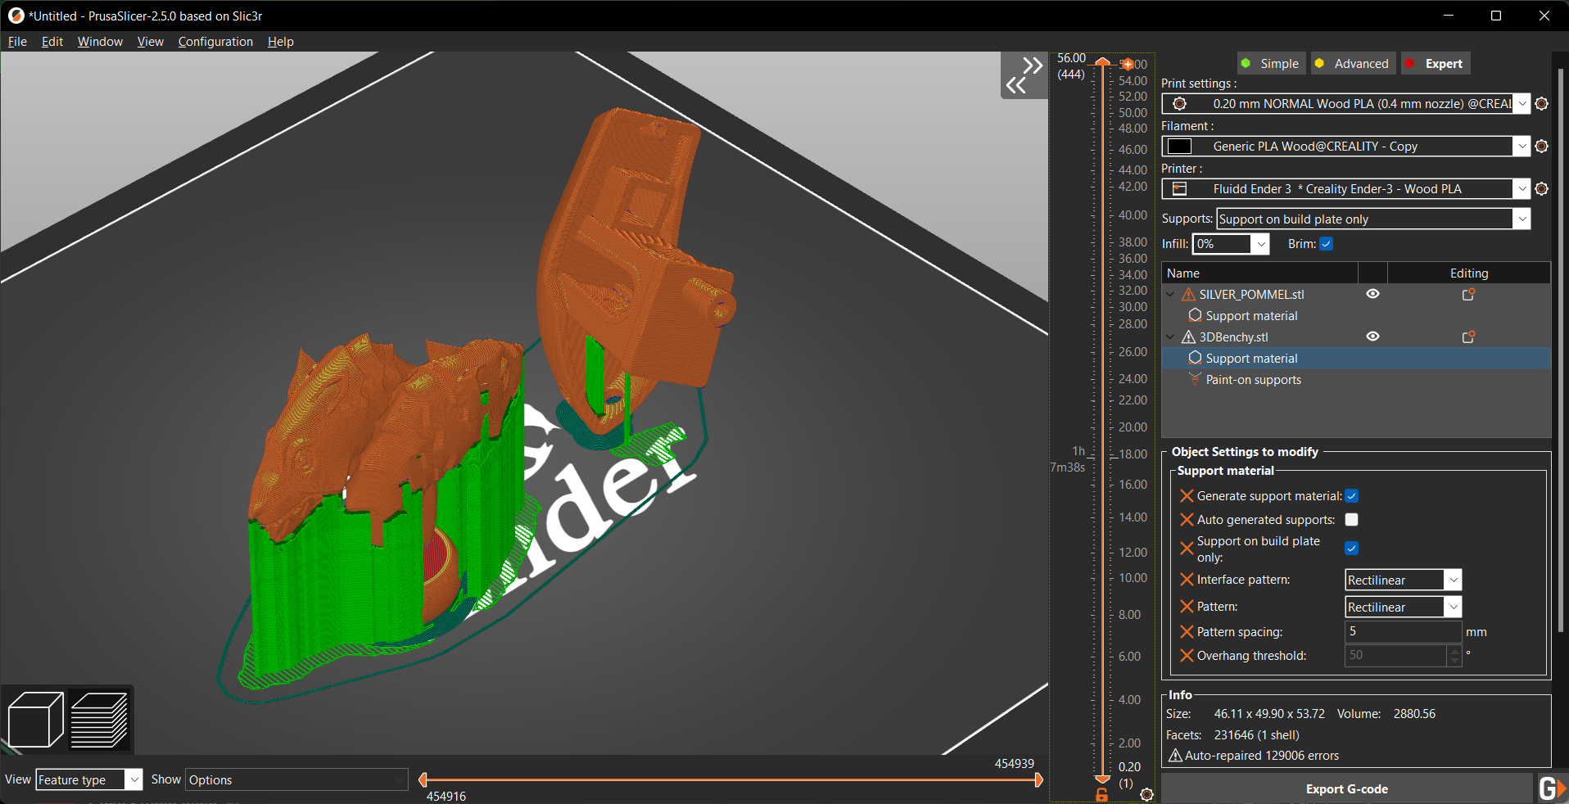1569x804 pixels.
Task: Select Support material under SILVER_POMMEL.stl
Action: tap(1356, 316)
